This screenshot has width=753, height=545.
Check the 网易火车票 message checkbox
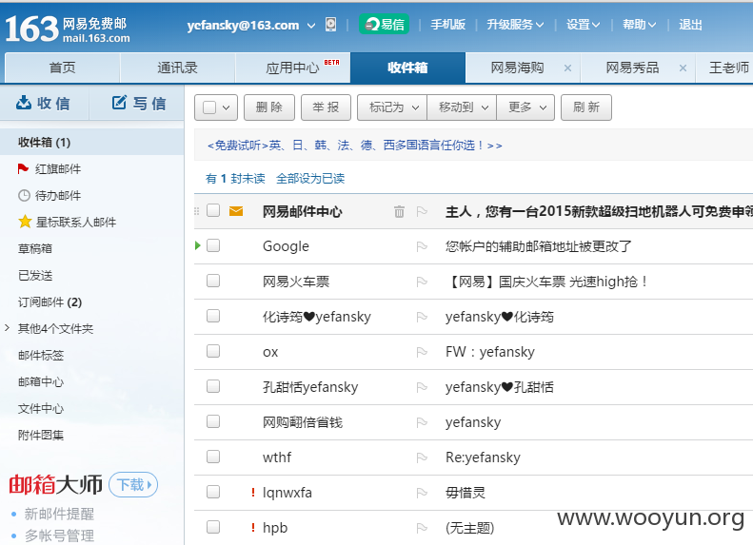coord(213,281)
